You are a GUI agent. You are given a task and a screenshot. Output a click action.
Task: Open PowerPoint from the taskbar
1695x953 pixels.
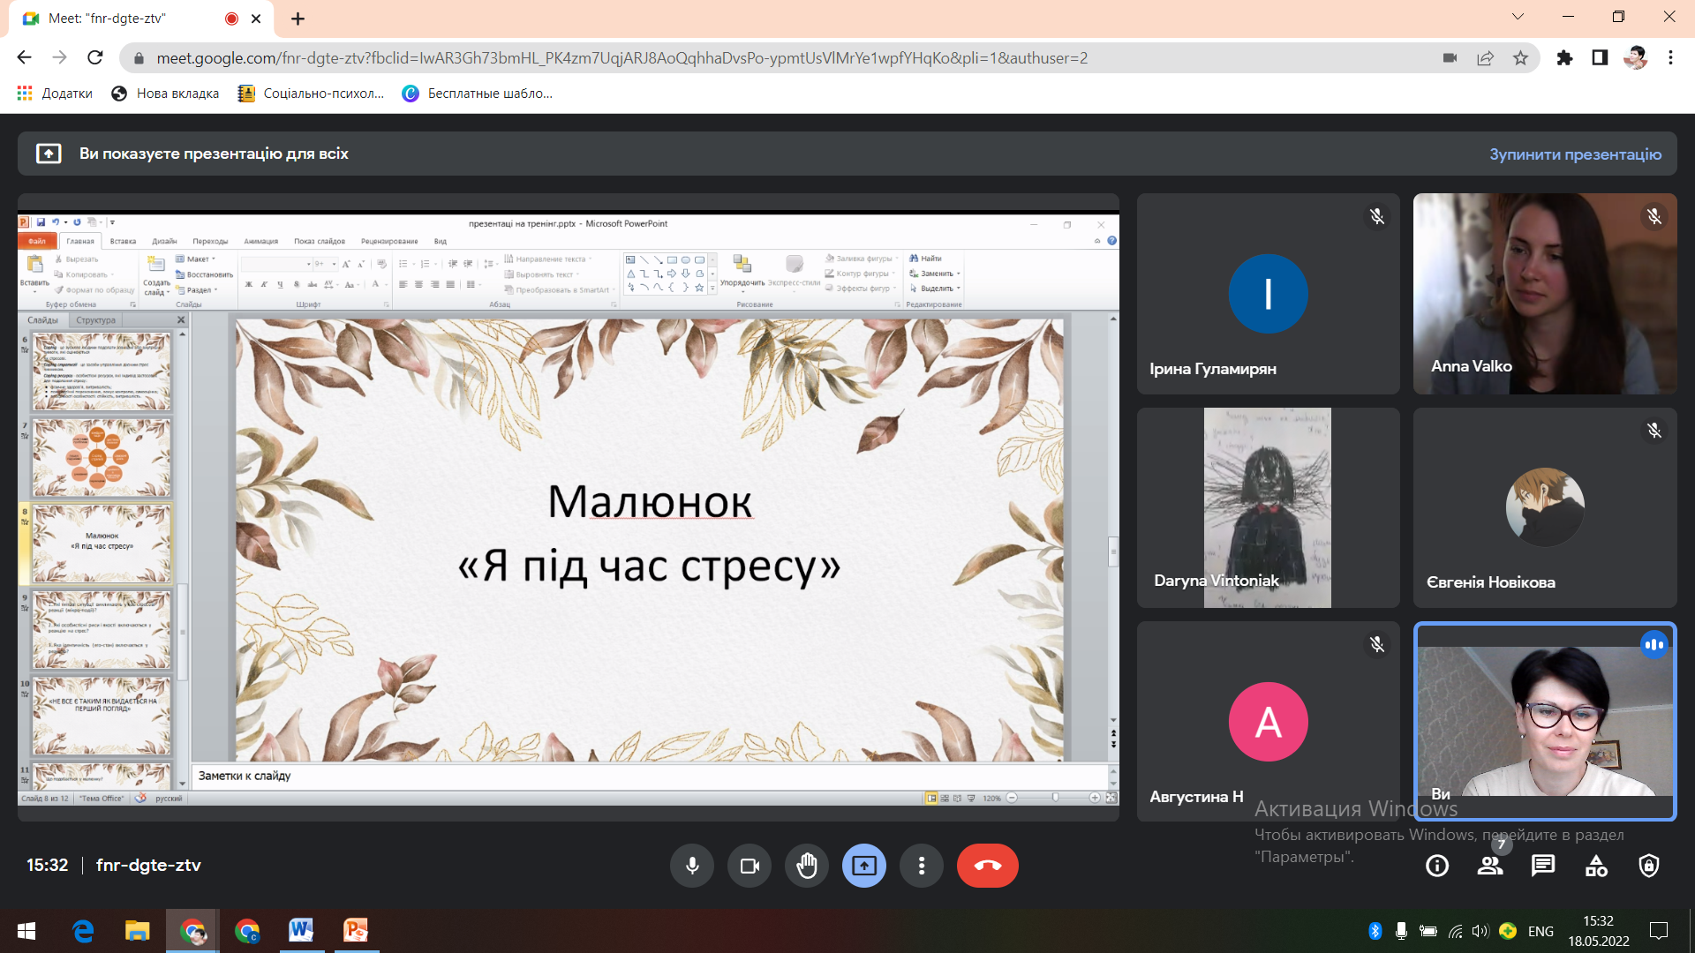[x=355, y=930]
